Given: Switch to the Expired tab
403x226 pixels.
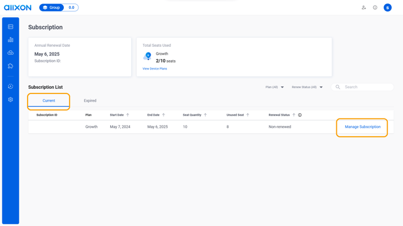Looking at the screenshot, I should tap(90, 100).
